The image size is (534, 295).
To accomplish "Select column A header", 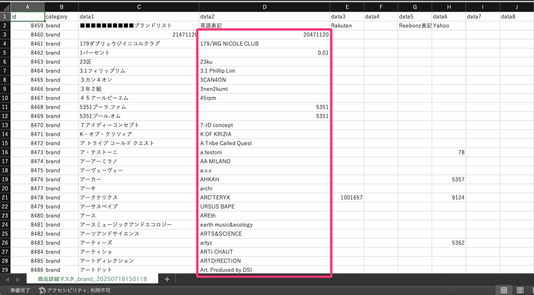I will tap(27, 7).
